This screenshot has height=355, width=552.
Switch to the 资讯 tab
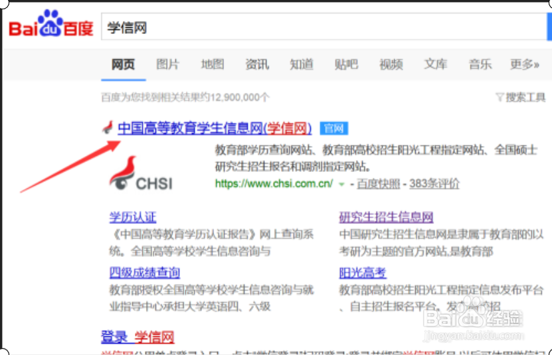coord(257,64)
